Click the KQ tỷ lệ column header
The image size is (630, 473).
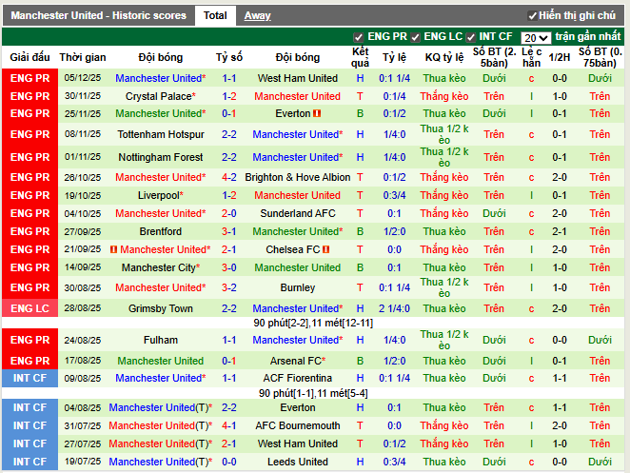[x=444, y=57]
